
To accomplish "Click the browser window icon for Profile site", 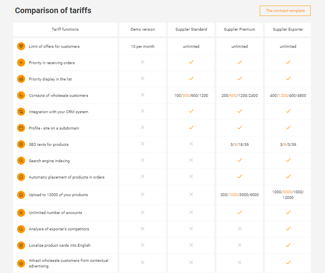I will (21, 128).
